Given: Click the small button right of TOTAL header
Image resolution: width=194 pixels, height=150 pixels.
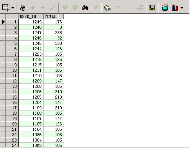Looking at the screenshot, I should point(61,16).
